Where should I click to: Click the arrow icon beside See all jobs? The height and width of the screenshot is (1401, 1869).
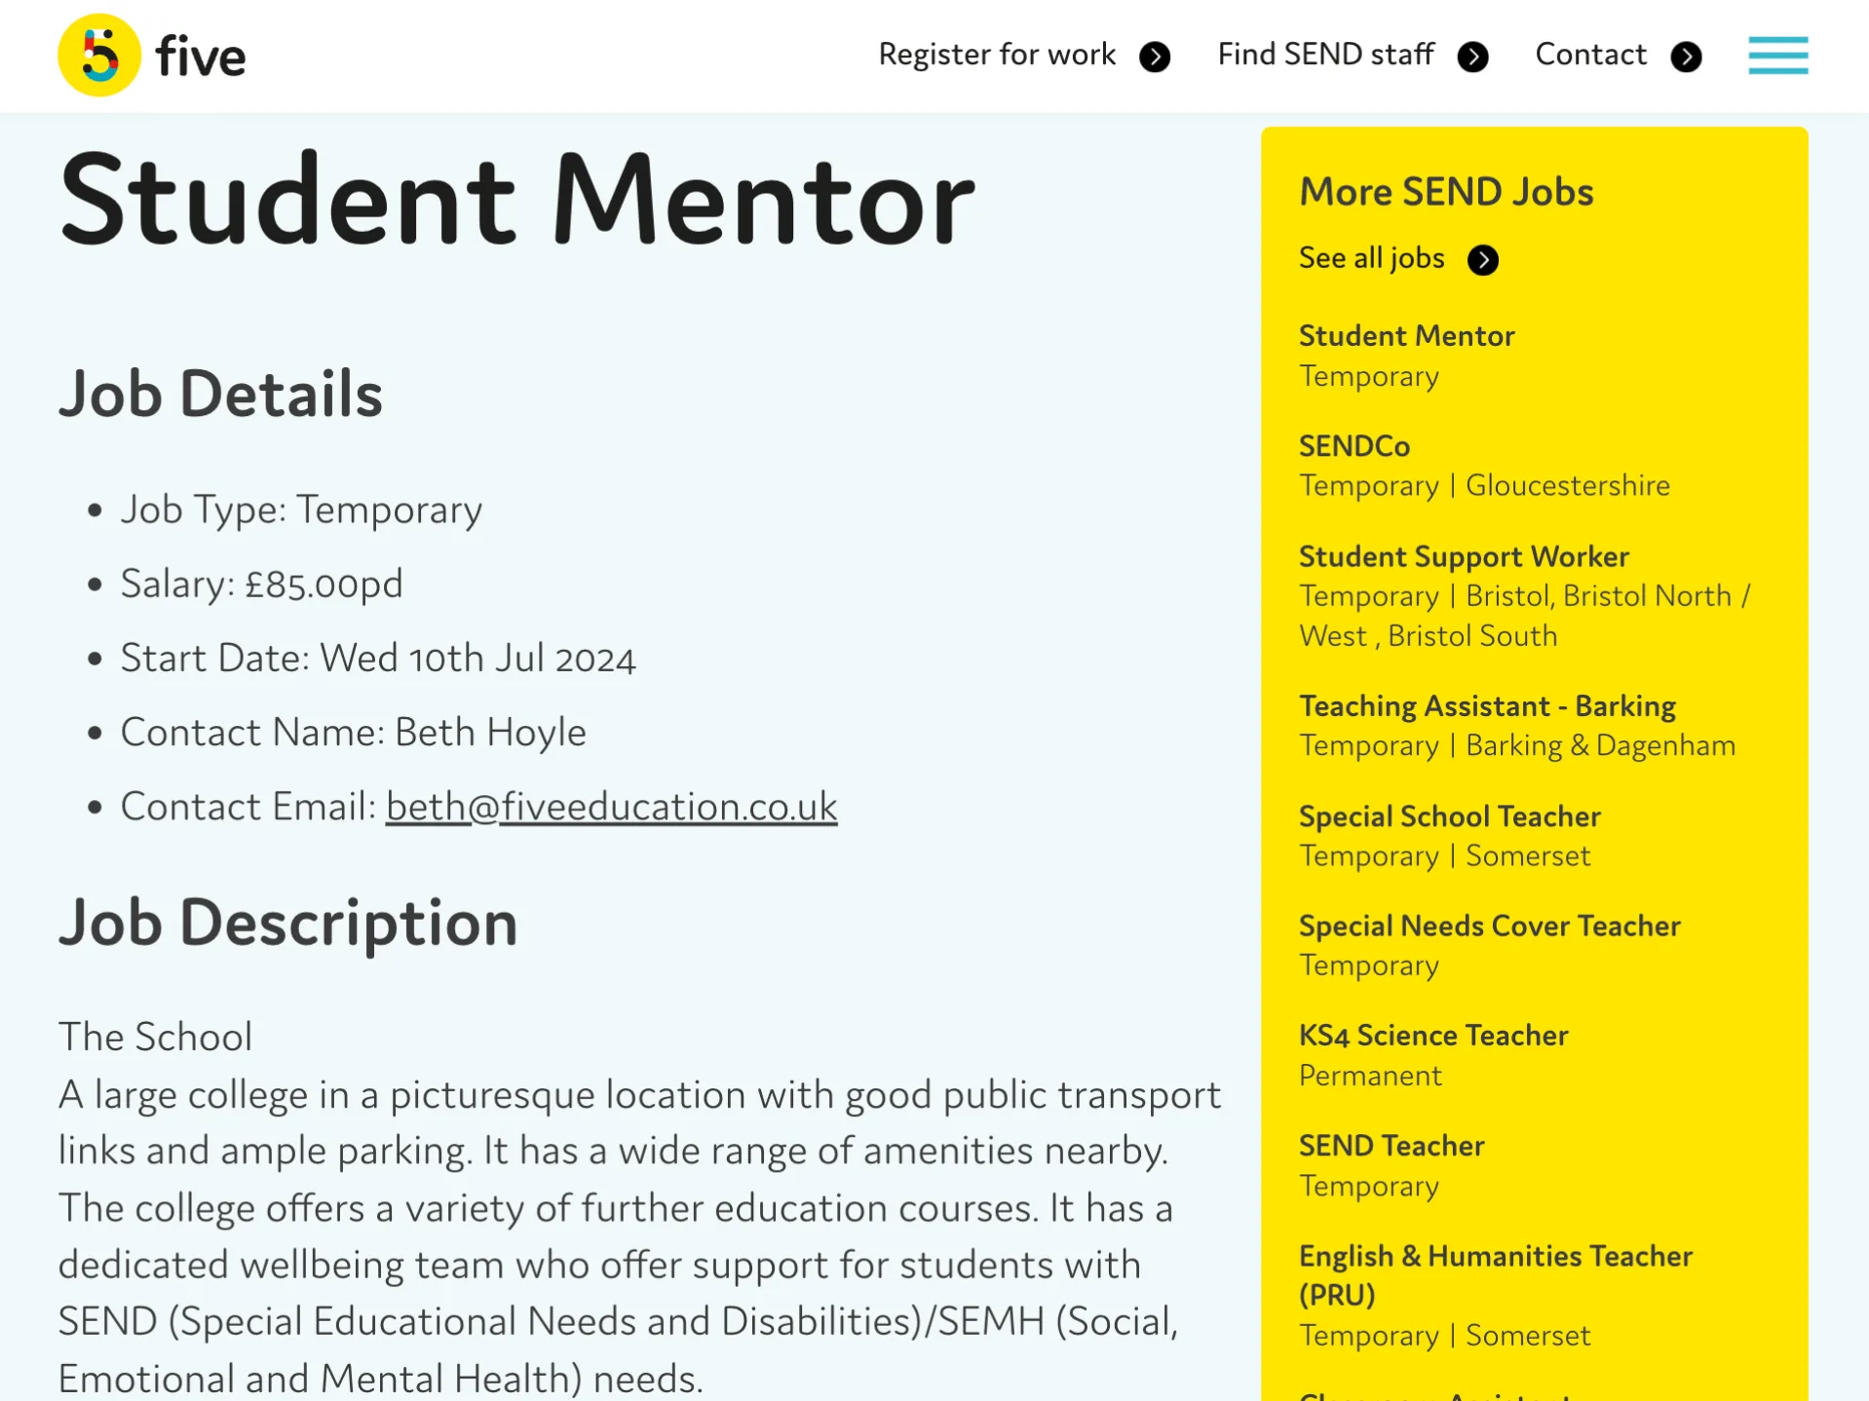click(x=1482, y=260)
